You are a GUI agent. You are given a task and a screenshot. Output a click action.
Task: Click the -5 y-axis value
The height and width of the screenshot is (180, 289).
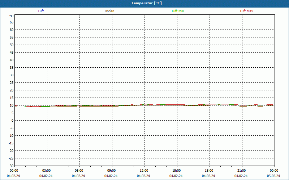tap(12, 128)
